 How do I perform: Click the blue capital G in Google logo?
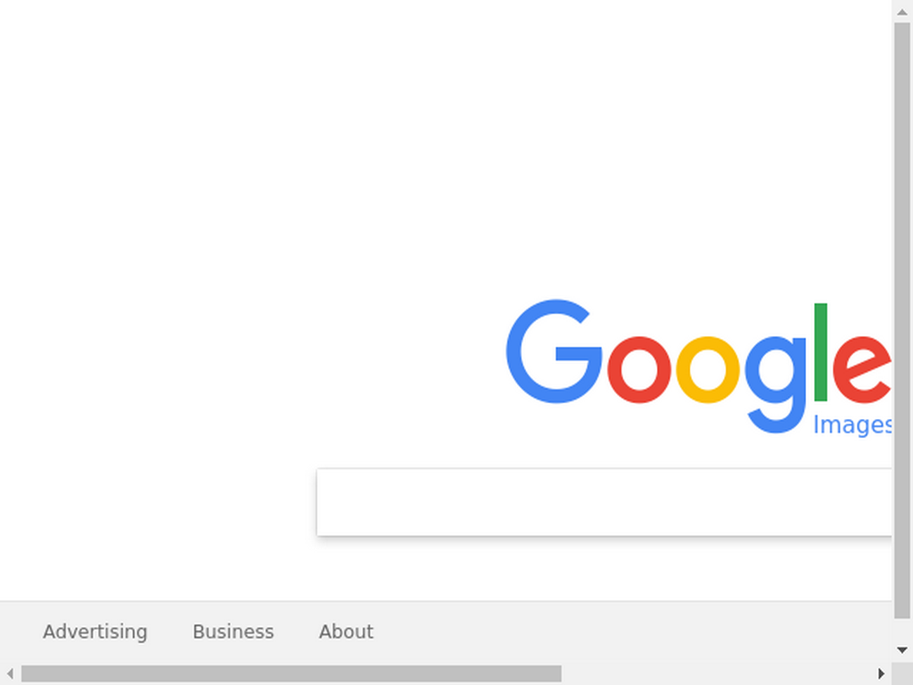pyautogui.click(x=555, y=351)
